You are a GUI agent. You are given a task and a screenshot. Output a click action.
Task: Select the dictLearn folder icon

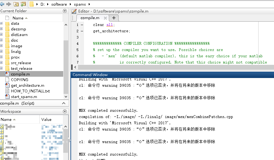[x=7, y=34]
